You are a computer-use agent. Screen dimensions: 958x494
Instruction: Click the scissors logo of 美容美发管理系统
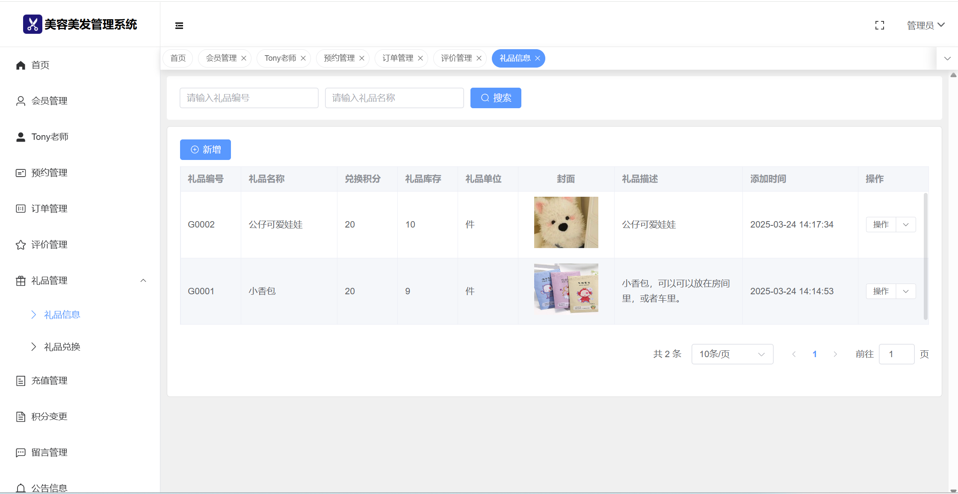point(33,24)
